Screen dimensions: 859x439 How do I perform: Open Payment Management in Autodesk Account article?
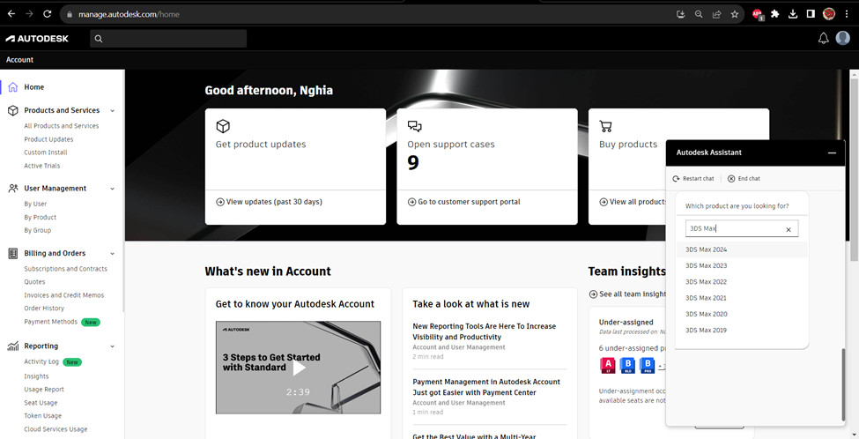coord(486,387)
